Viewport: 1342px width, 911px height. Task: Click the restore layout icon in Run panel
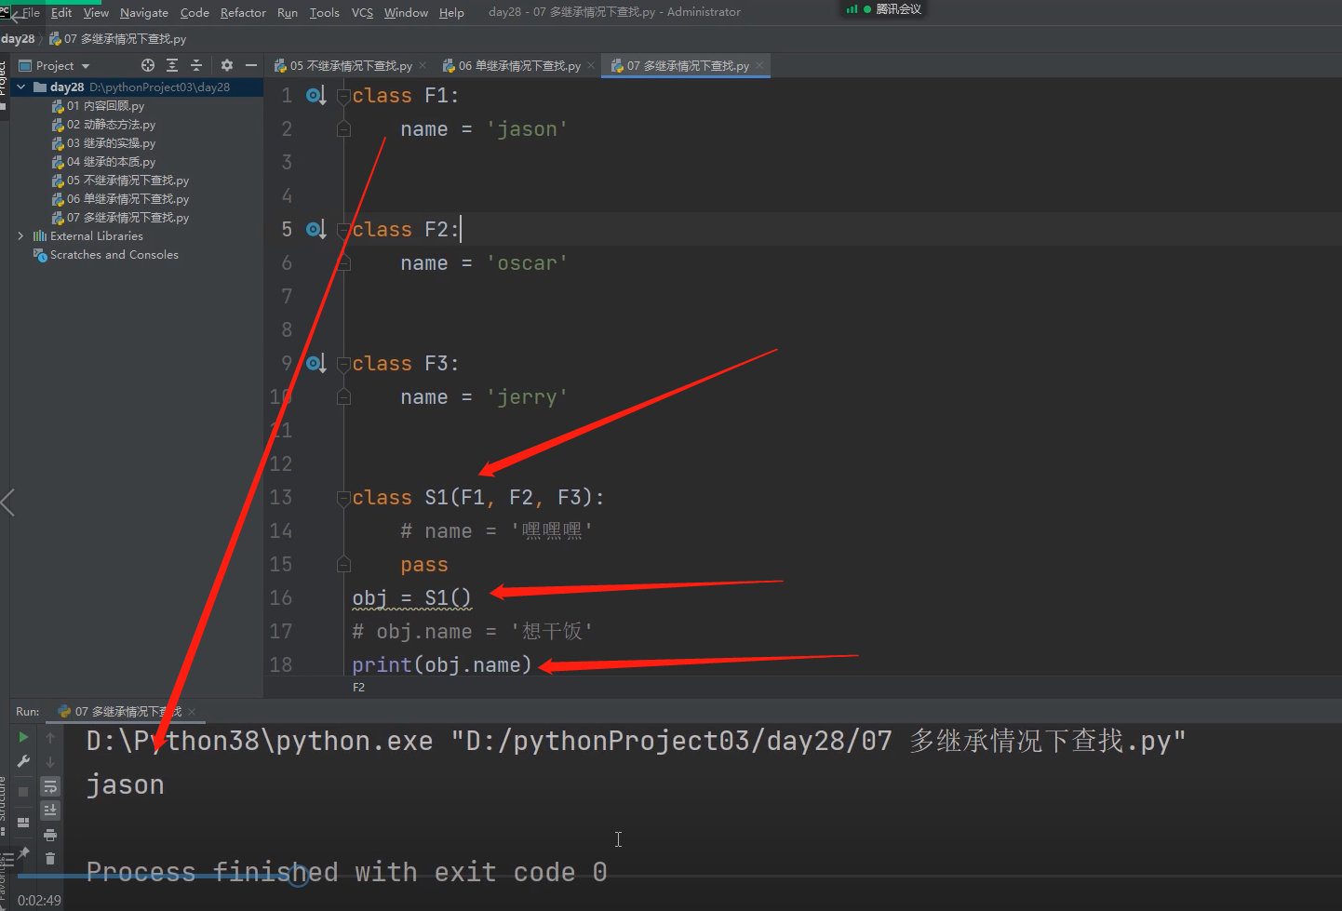point(23,822)
